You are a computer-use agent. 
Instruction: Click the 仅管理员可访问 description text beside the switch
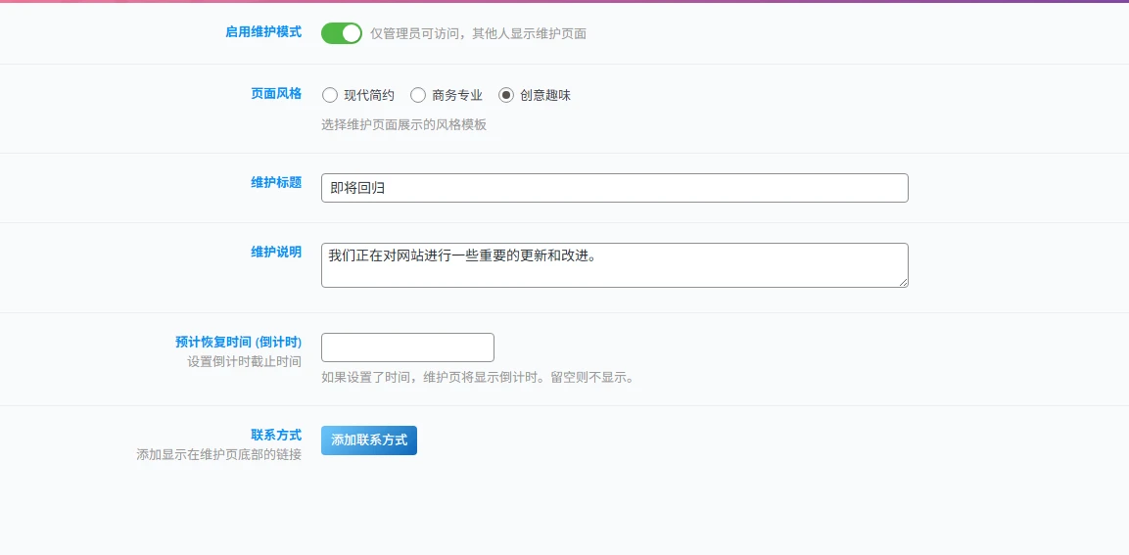478,33
